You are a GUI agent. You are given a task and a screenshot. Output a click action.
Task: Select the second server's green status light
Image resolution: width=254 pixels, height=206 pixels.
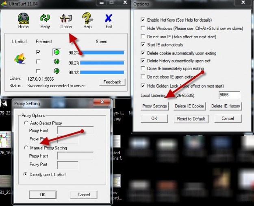[x=56, y=61]
